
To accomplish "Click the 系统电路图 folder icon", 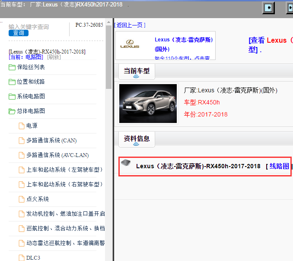I will point(12,97).
